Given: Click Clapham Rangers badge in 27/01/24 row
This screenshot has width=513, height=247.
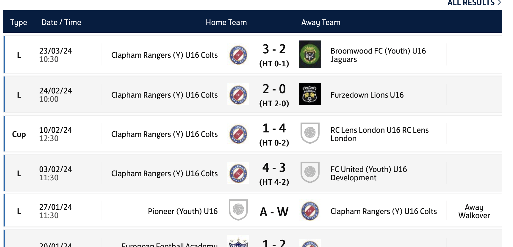Looking at the screenshot, I should click(x=310, y=211).
